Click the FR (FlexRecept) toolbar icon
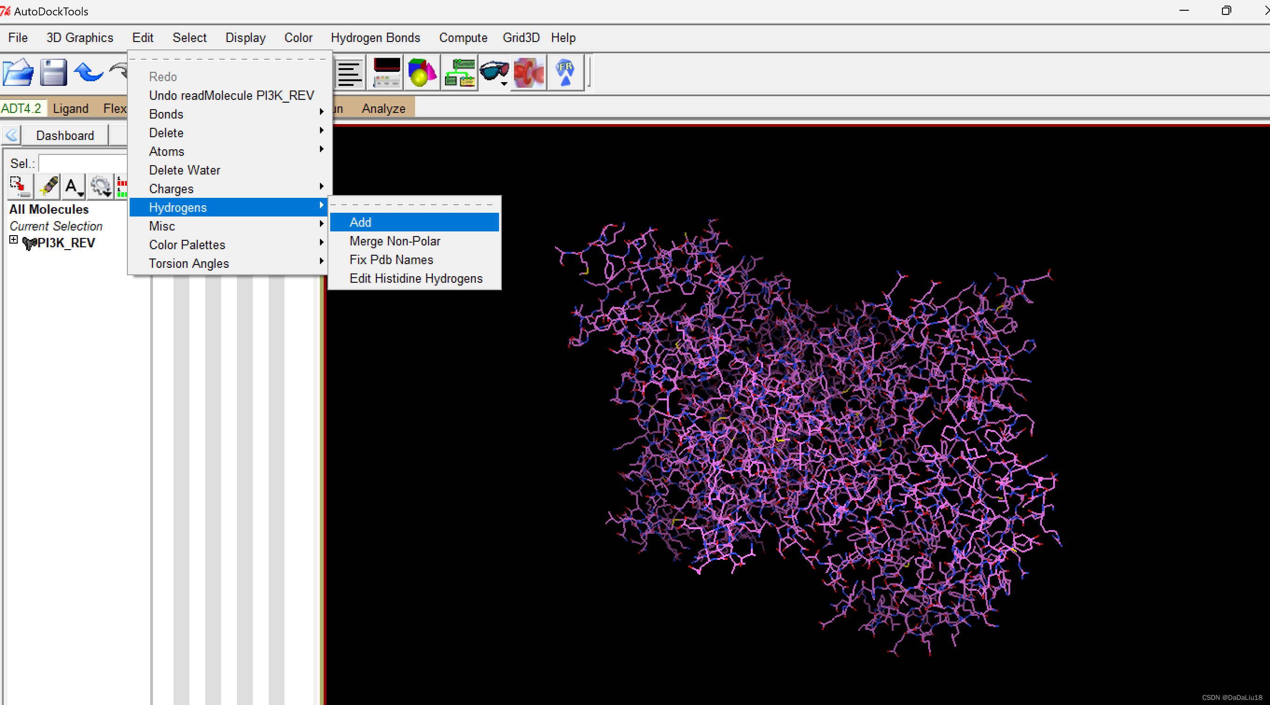Viewport: 1270px width, 705px height. click(565, 72)
